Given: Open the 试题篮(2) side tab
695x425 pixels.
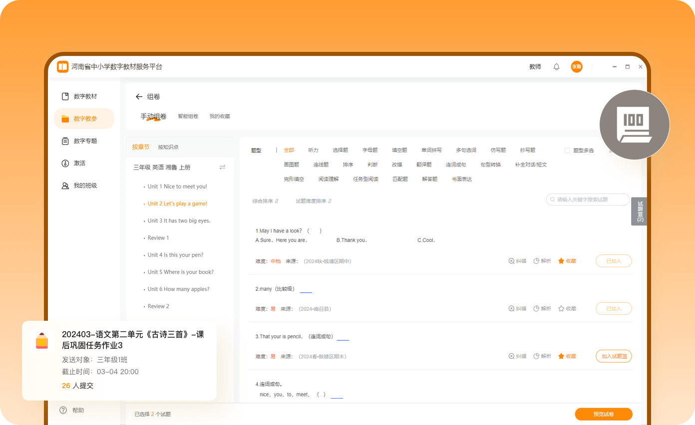Looking at the screenshot, I should pos(640,212).
